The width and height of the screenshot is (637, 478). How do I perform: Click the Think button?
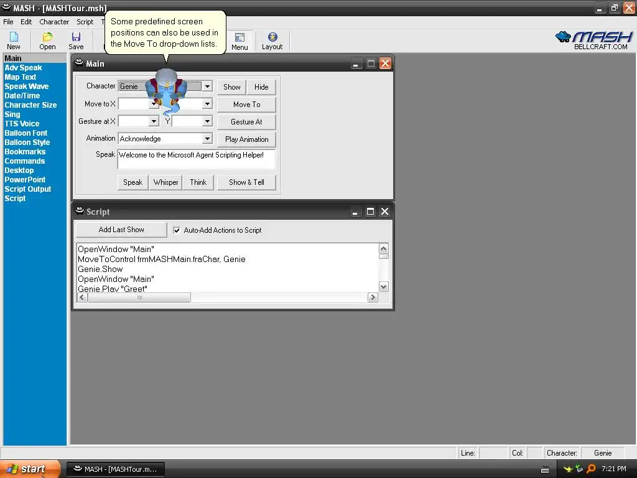pyautogui.click(x=198, y=182)
